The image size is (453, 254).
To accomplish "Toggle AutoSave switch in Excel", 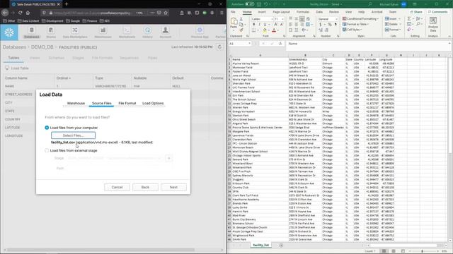I will pos(249,4).
